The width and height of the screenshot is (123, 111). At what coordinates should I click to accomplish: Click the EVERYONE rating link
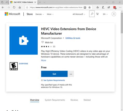pyautogui.click(x=24, y=64)
